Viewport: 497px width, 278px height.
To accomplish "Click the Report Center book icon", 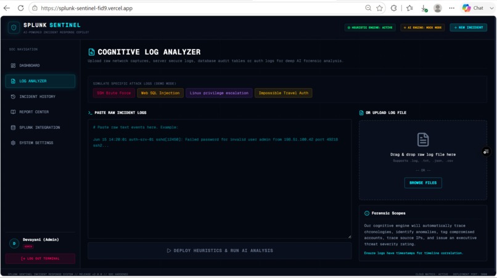I will [13, 112].
